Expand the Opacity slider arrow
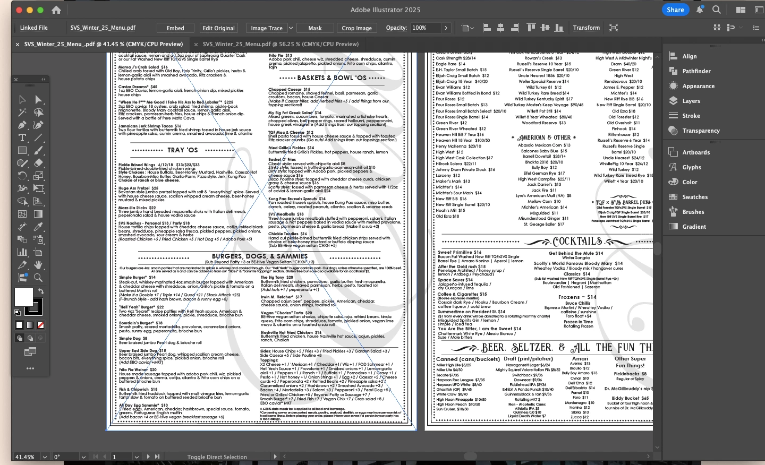Viewport: 765px width, 465px height. tap(446, 28)
